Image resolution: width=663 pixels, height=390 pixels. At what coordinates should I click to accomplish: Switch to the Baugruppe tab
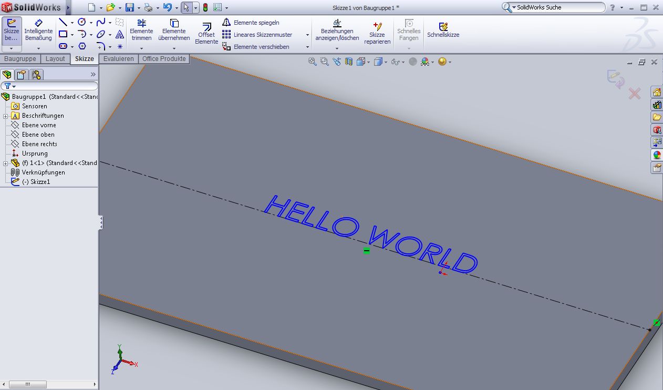20,59
